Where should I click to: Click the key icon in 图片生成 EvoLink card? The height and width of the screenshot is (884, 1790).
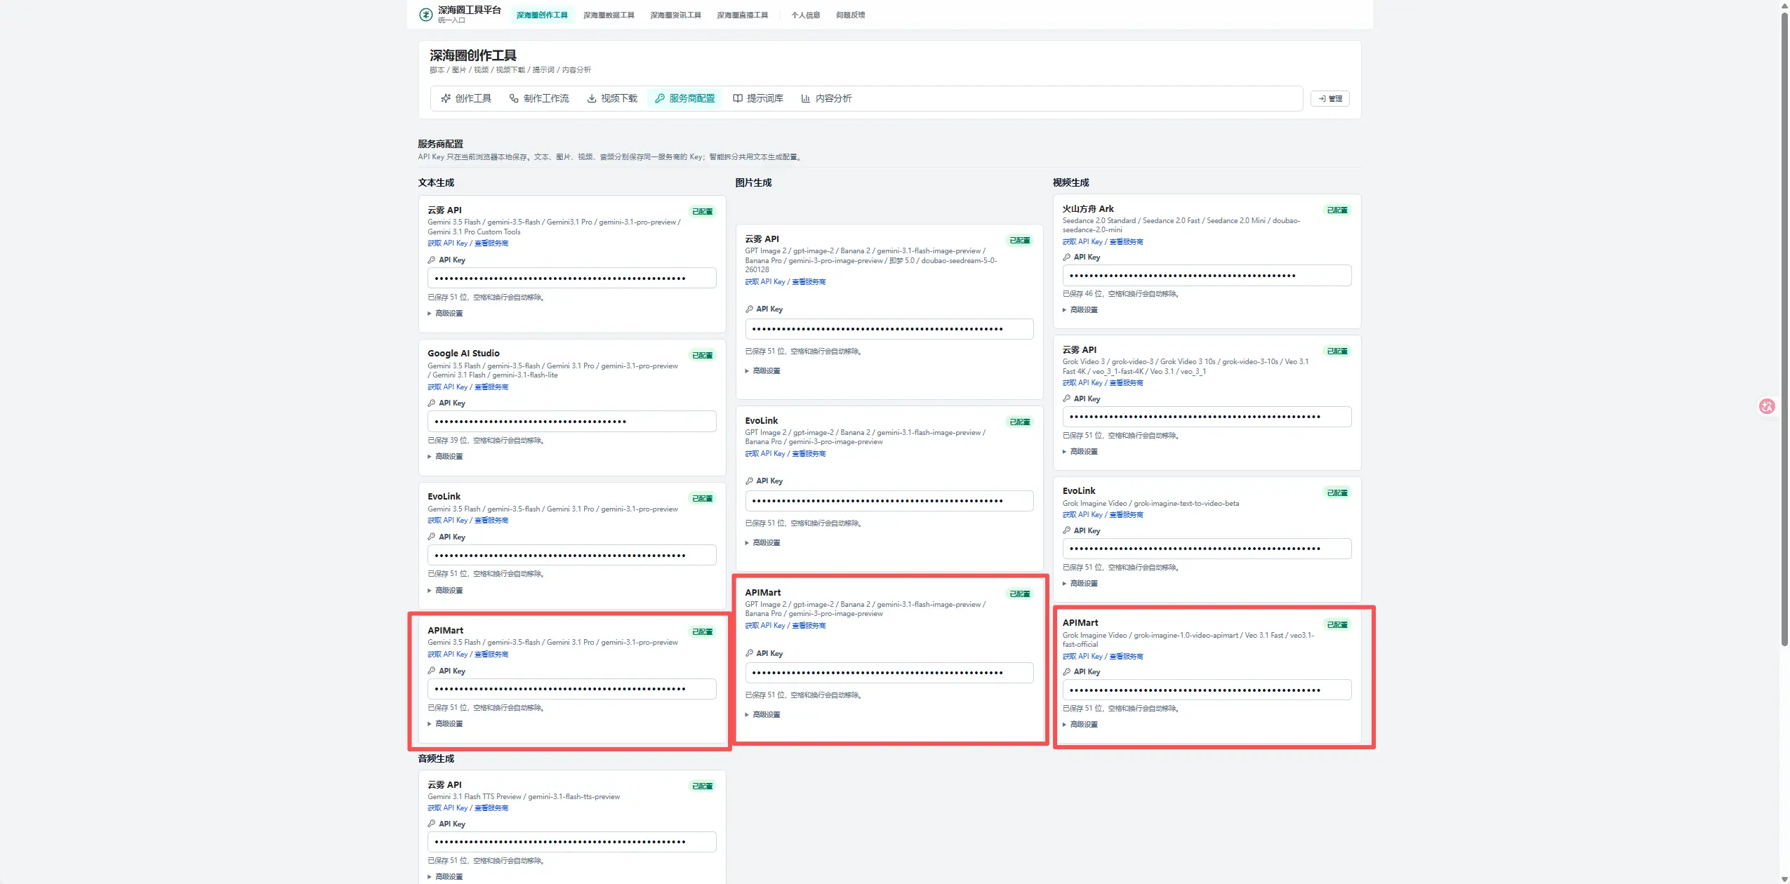pos(749,481)
